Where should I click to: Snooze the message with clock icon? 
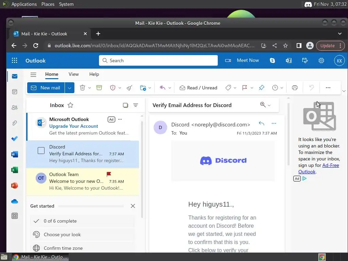point(275,88)
